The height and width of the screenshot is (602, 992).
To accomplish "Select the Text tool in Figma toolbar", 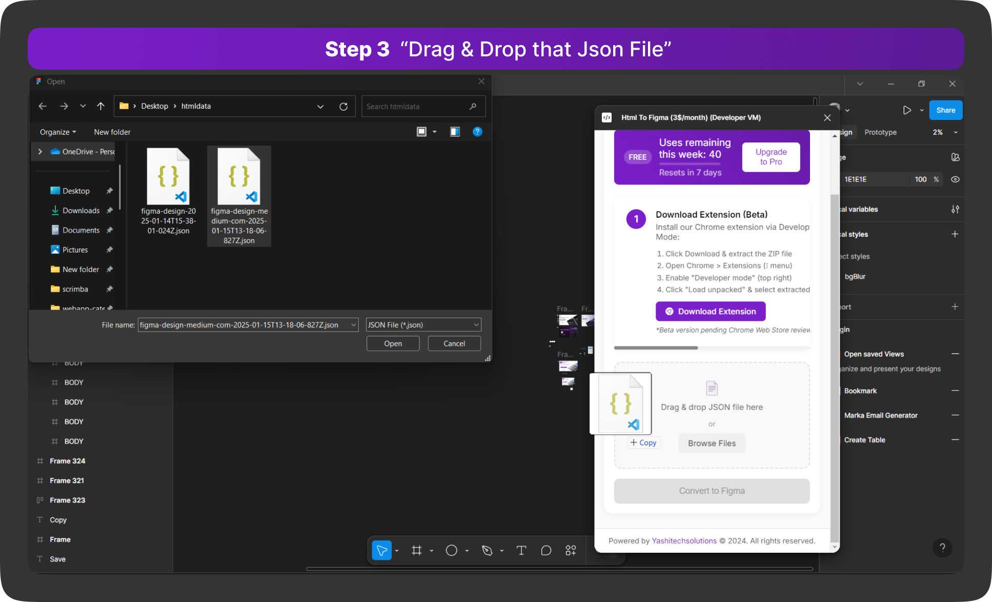I will pos(521,550).
